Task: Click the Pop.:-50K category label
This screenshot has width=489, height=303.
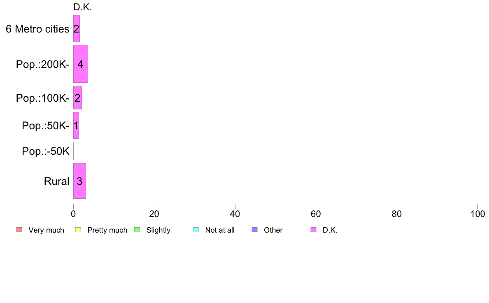Action: [x=46, y=151]
